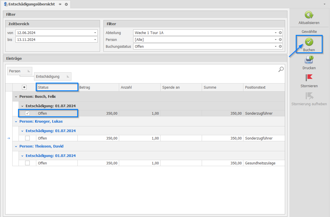
Task: Close the Entschädigungsübersicht tab
Action: pos(66,4)
